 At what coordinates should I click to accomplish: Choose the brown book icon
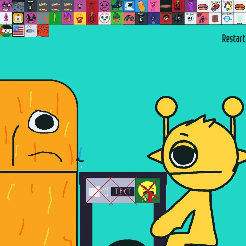(x=215, y=18)
